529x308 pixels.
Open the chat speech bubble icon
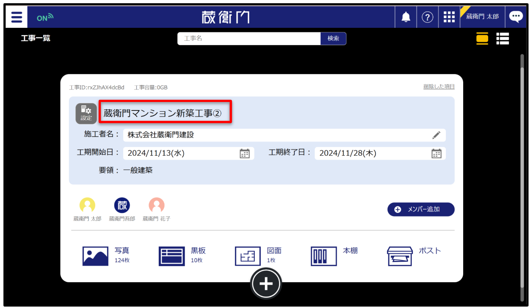(516, 17)
